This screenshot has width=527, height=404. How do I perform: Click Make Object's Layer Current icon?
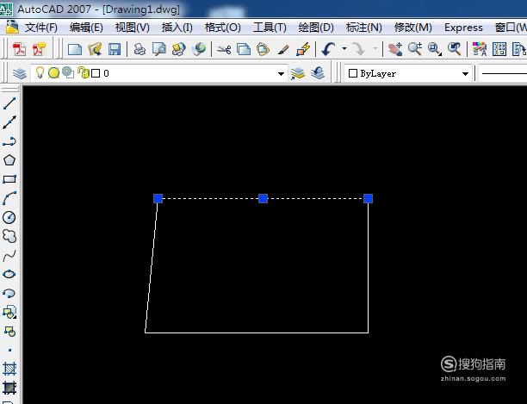(298, 73)
